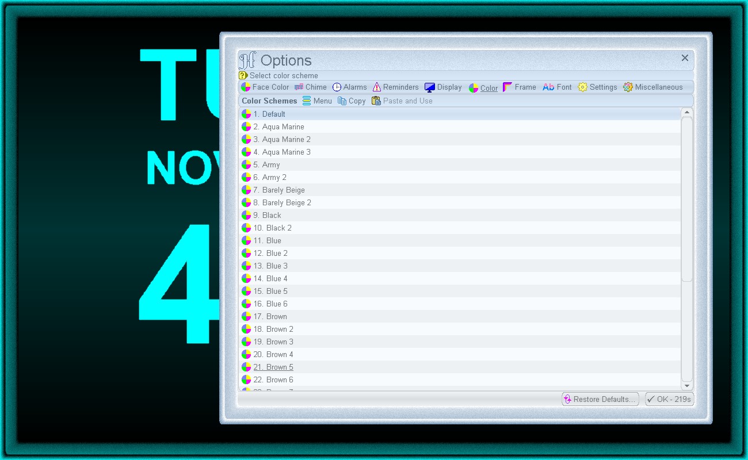Open the Settings tab
748x460 pixels.
click(597, 87)
